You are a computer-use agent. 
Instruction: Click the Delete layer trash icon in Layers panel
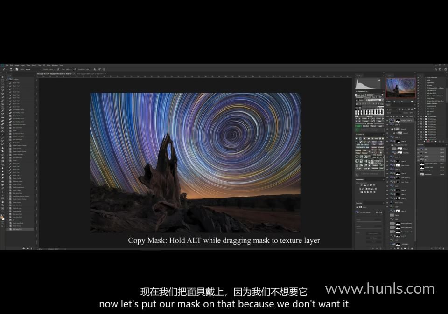click(412, 248)
